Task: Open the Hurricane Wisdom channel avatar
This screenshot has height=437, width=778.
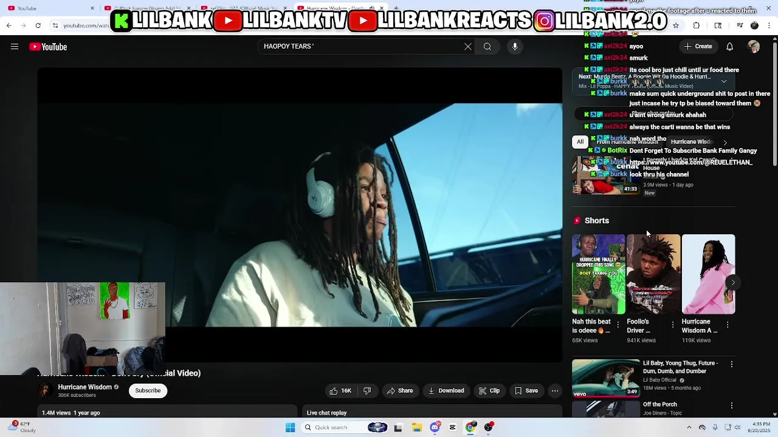Action: point(45,391)
